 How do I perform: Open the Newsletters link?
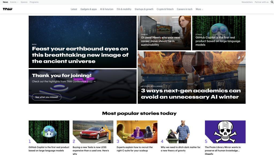247,2
